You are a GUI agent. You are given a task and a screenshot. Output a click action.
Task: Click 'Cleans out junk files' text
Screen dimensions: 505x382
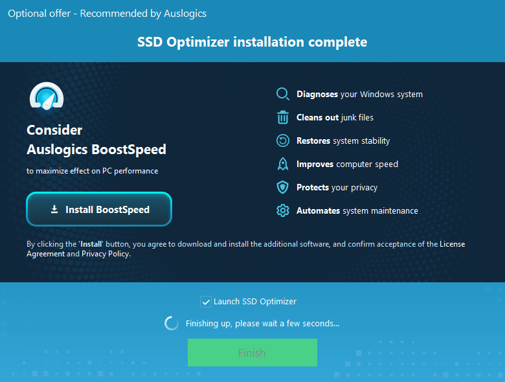coord(335,118)
